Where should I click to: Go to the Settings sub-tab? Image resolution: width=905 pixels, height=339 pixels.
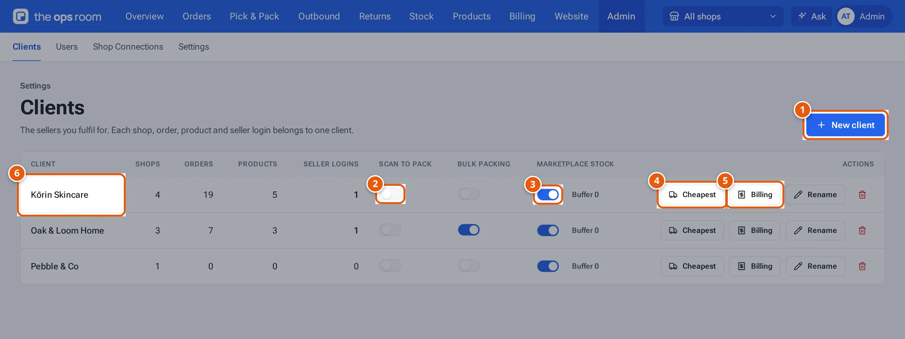pyautogui.click(x=194, y=47)
